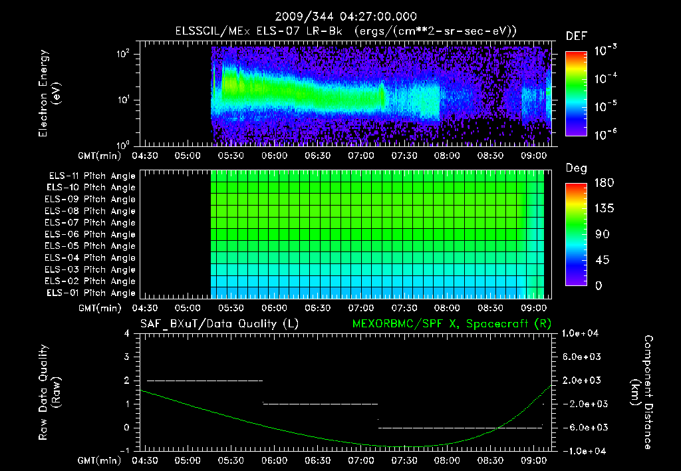Click the green MEXORBMC/SPF X, Spacecraft (R) title
Image resolution: width=681 pixels, height=471 pixels.
tap(452, 324)
